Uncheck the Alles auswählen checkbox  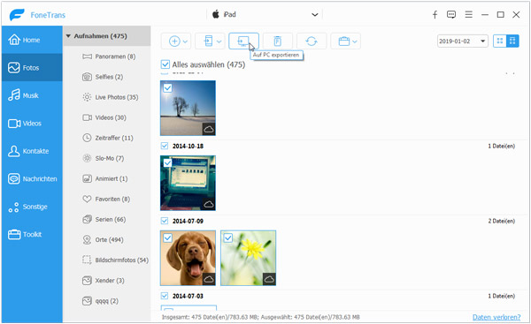point(165,64)
